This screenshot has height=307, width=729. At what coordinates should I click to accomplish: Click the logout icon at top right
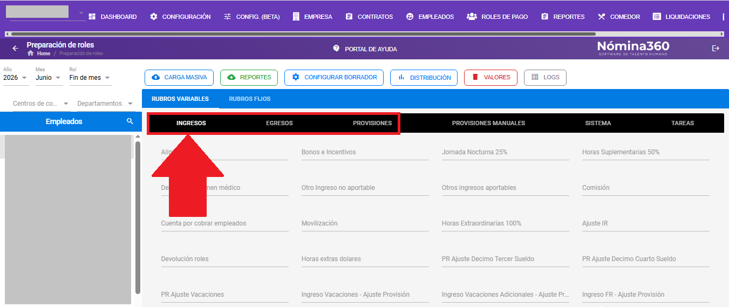point(716,49)
